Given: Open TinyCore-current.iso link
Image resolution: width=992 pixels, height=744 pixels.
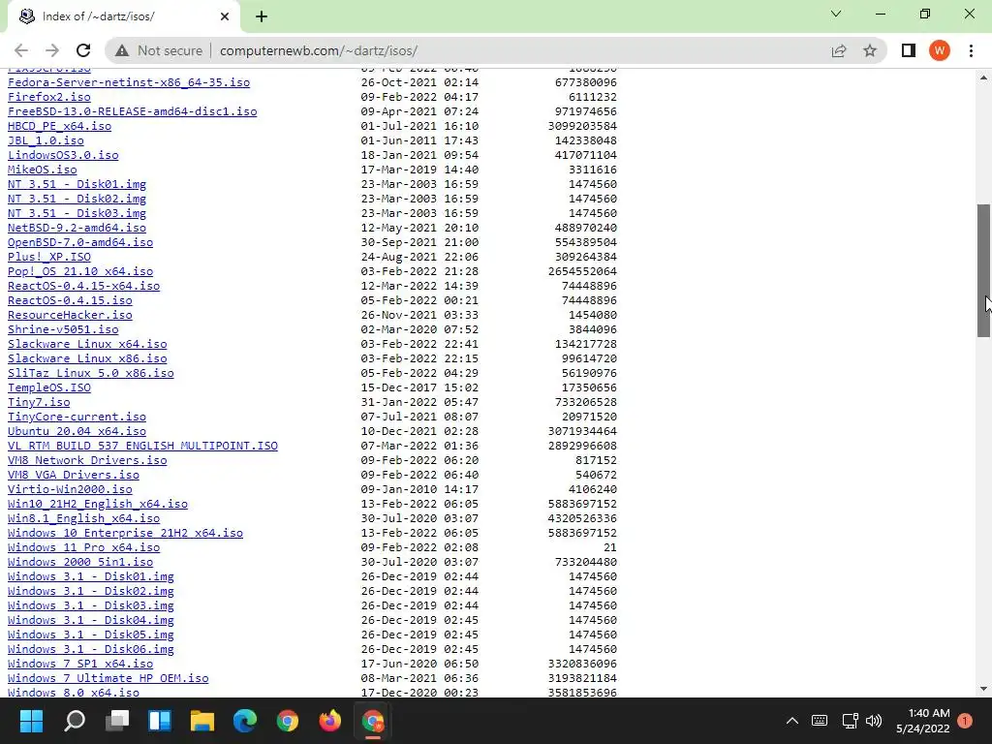Looking at the screenshot, I should point(77,417).
